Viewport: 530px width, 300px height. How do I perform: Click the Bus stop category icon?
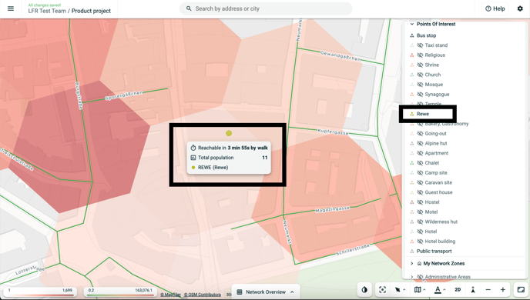click(x=412, y=35)
